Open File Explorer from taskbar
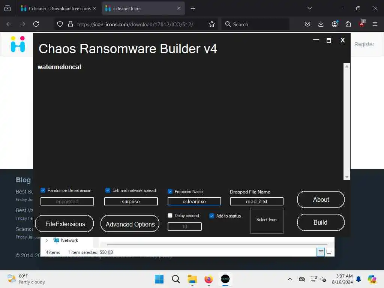Image resolution: width=384 pixels, height=288 pixels. (192, 279)
